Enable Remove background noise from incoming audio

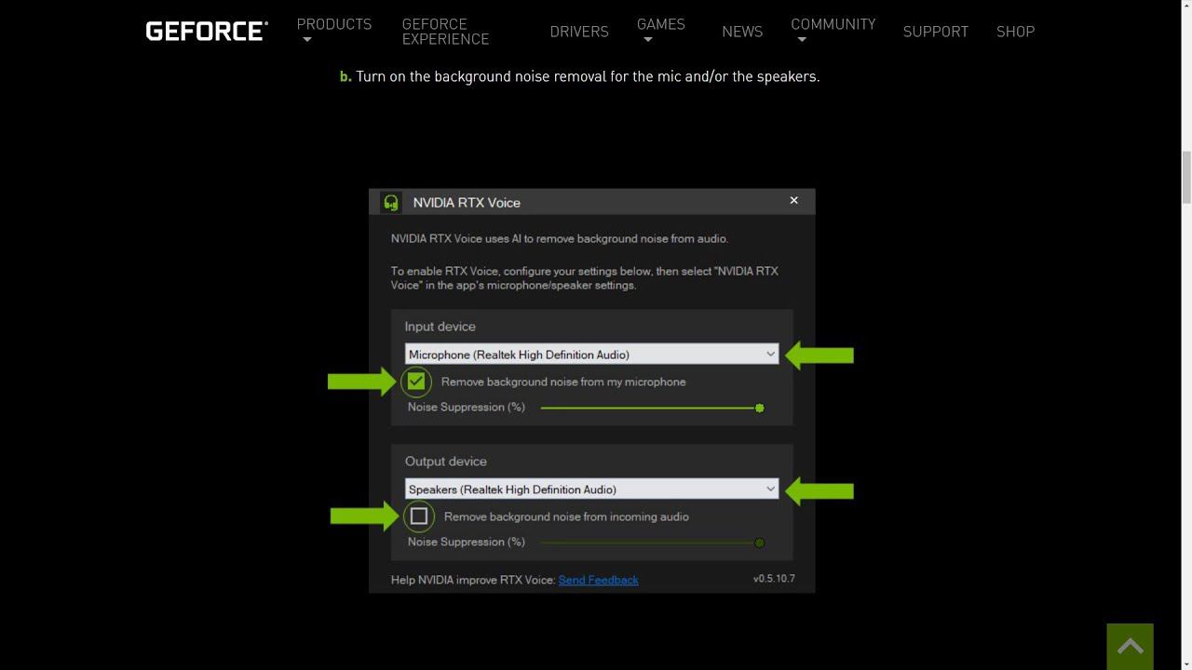pos(419,516)
